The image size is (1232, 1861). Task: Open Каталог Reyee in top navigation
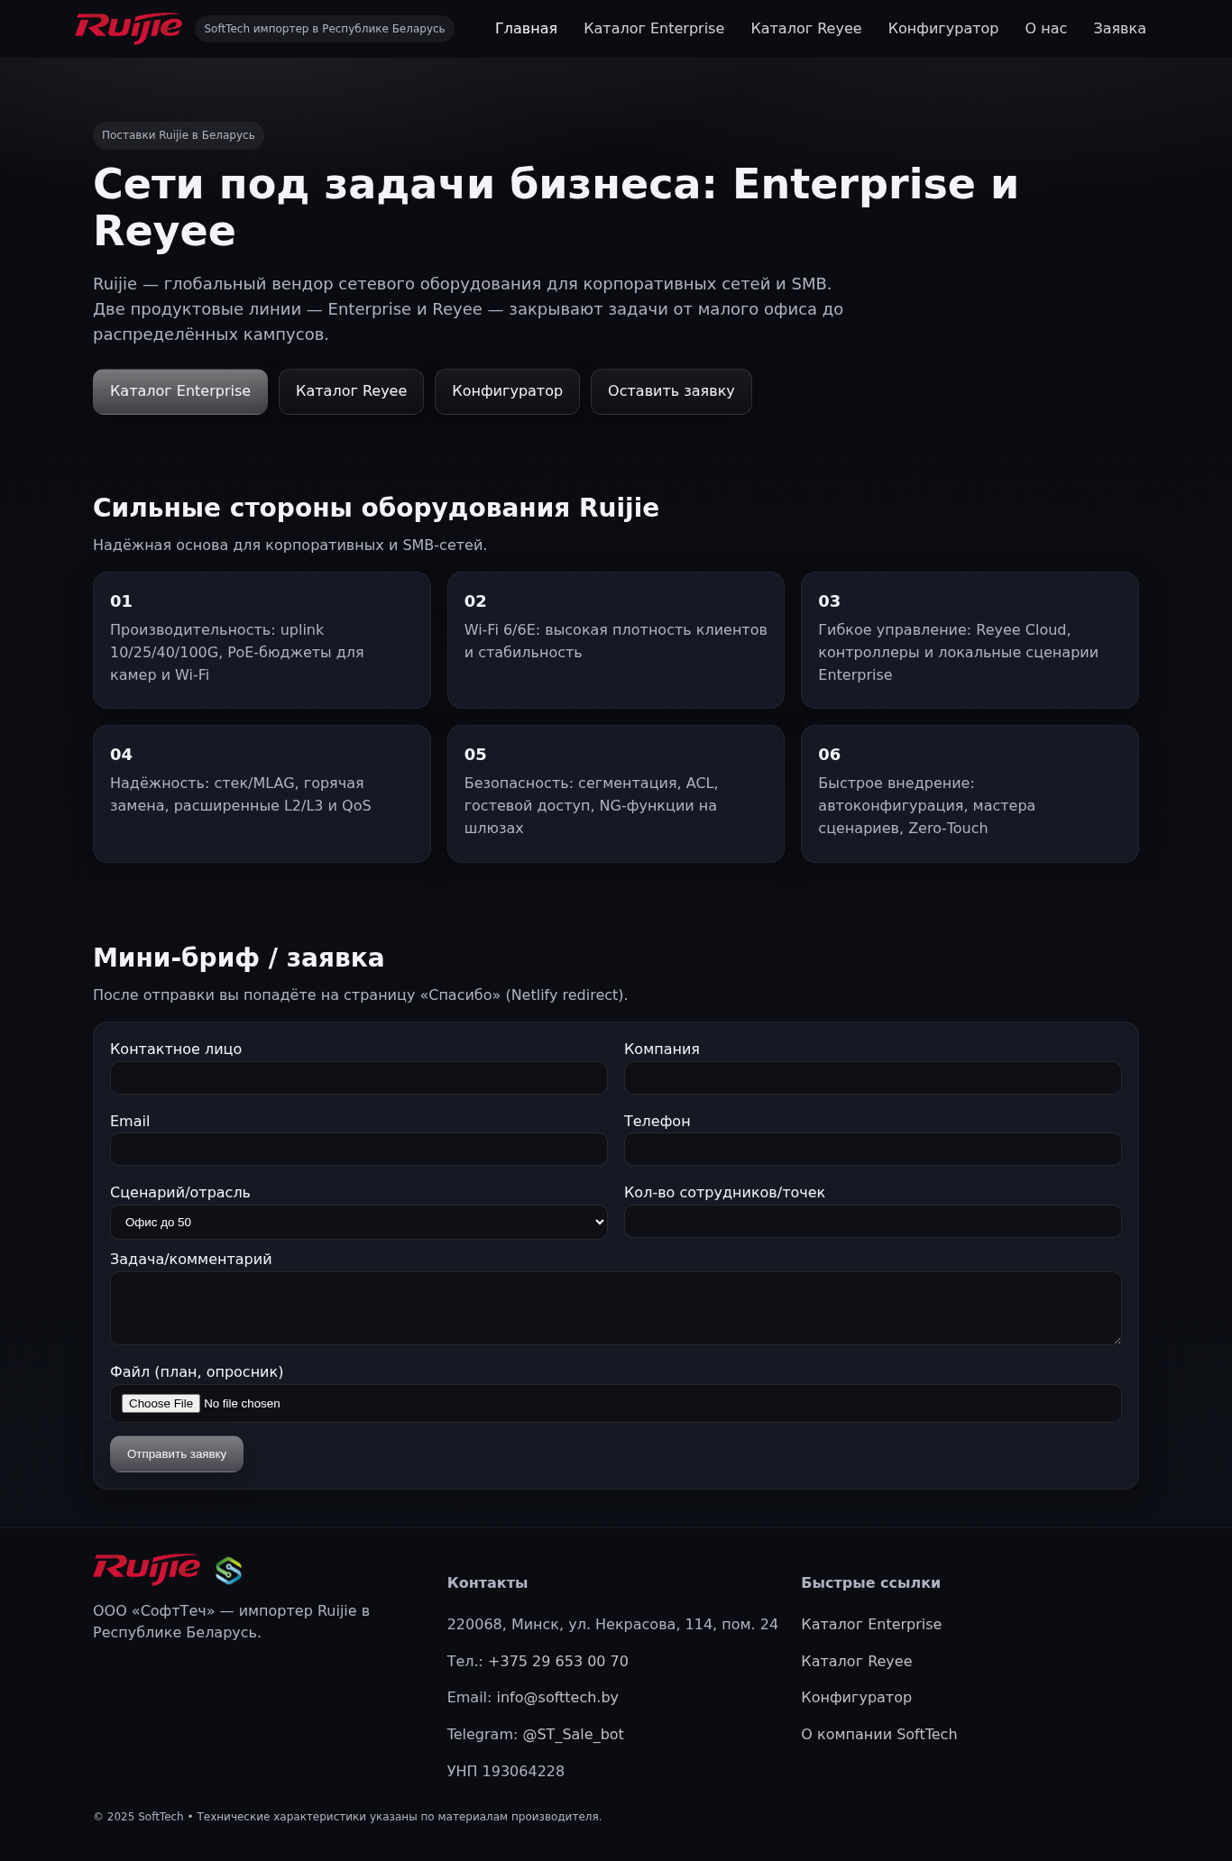tap(806, 29)
